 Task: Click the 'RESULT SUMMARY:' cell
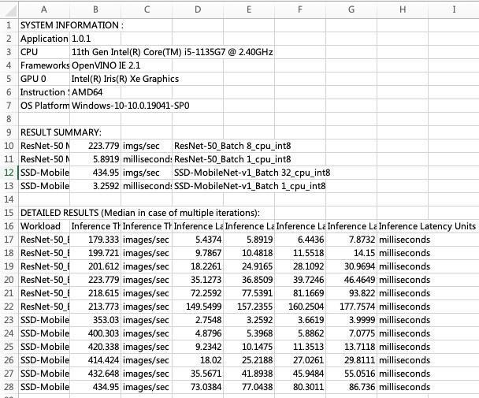point(61,132)
